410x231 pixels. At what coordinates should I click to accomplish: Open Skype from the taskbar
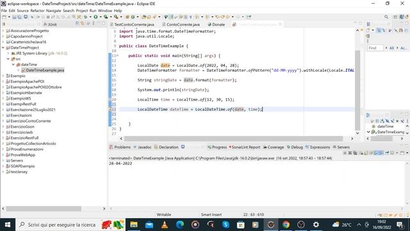tap(225, 225)
